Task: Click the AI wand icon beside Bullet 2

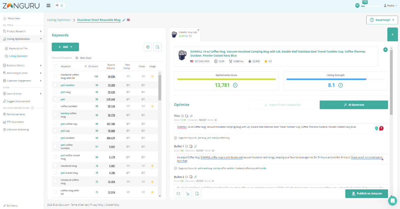Action: [x=196, y=177]
